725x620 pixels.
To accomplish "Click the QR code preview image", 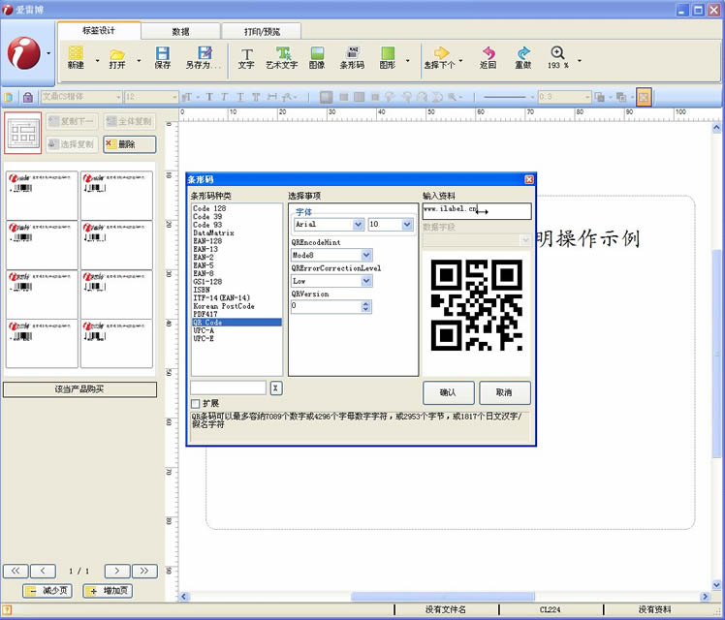I will [477, 305].
